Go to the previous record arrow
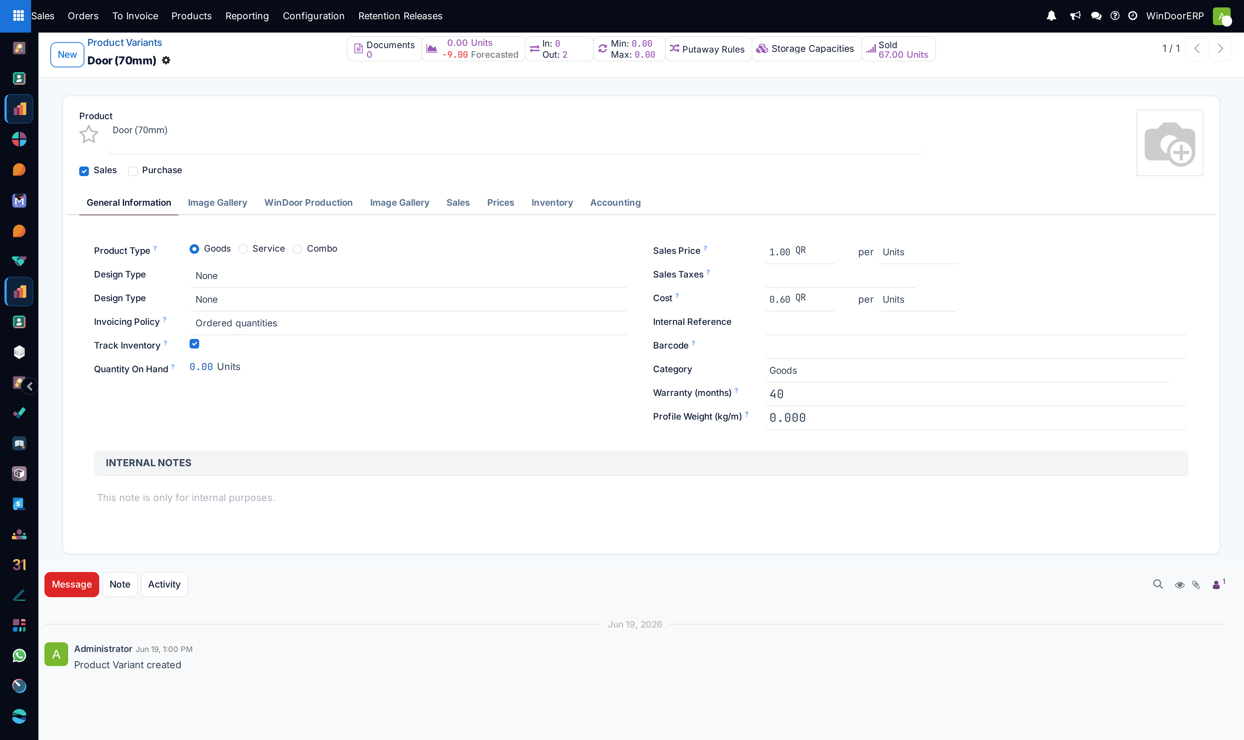 (x=1197, y=48)
